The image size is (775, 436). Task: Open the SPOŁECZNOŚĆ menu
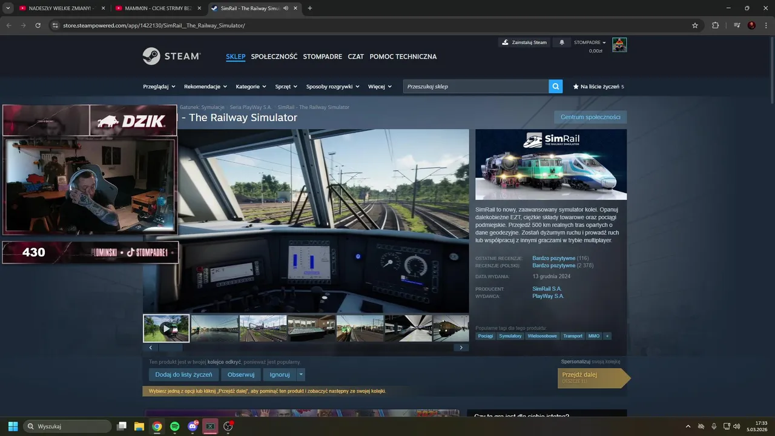pyautogui.click(x=274, y=56)
